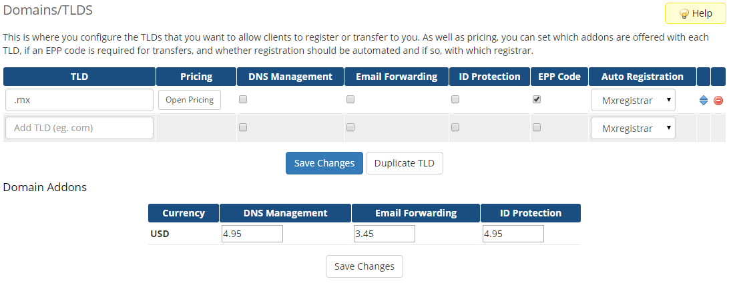This screenshot has height=283, width=729.
Task: Open Auto Registration dropdown for .mx
Action: pyautogui.click(x=633, y=100)
